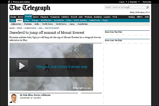Open Nick Allen author byline
The image size is (159, 106).
pyautogui.click(x=35, y=95)
